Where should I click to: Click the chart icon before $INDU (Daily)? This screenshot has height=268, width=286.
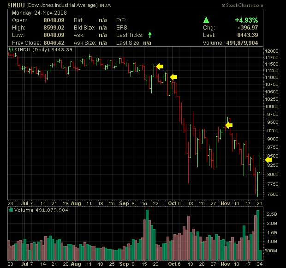(x=11, y=49)
